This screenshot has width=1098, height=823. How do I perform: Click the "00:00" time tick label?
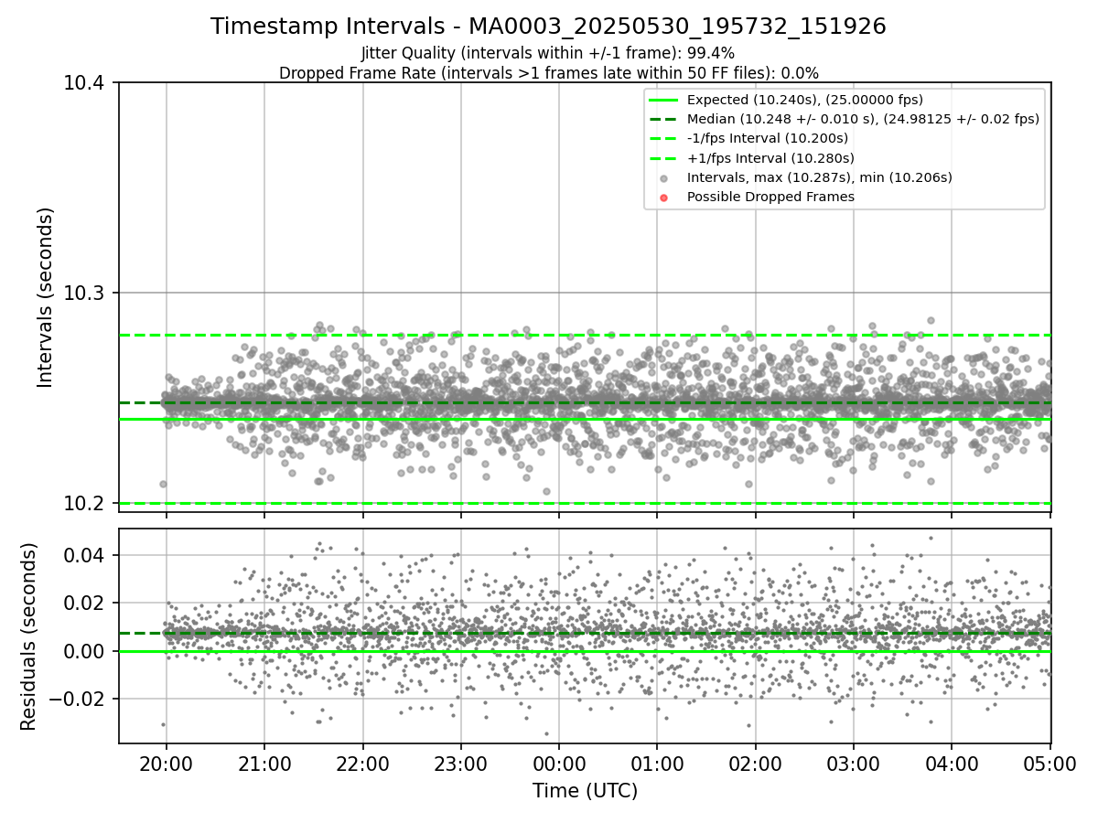[x=559, y=763]
